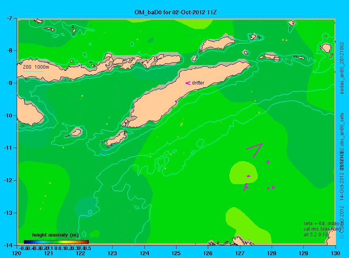This screenshot has width=349, height=258.
Task: Select the cyan contour legend line sample
Action: (x=33, y=72)
